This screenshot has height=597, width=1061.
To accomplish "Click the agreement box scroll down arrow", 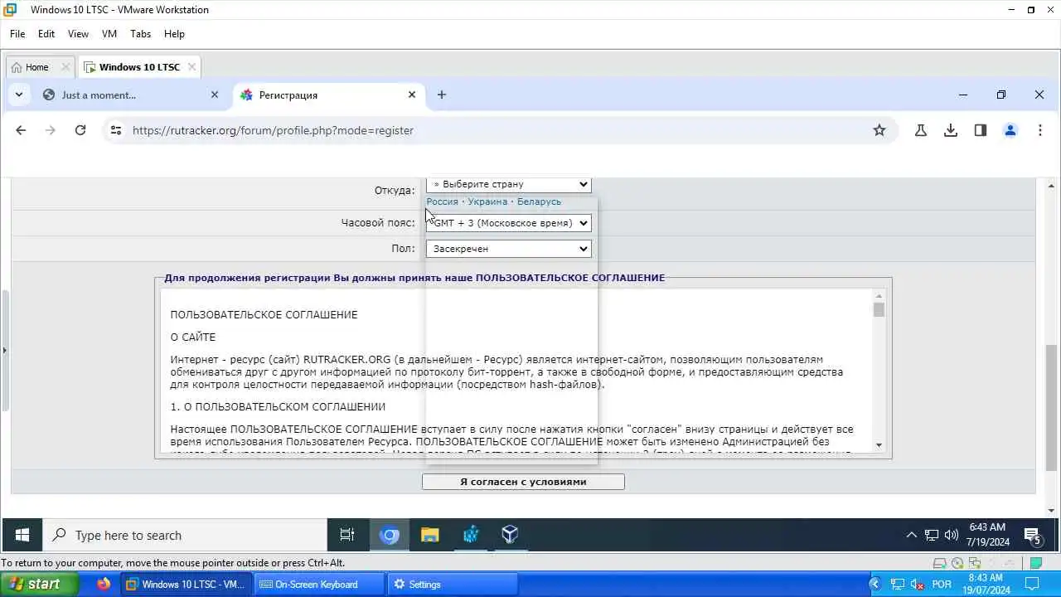I will 879,445.
